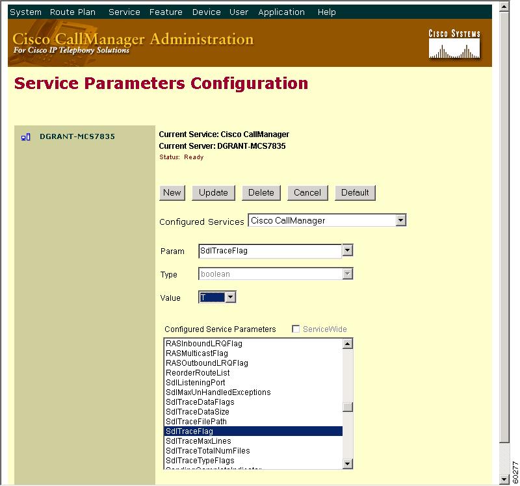Click the parameter list scrollbar thumb
This screenshot has width=520, height=486.
(x=348, y=407)
